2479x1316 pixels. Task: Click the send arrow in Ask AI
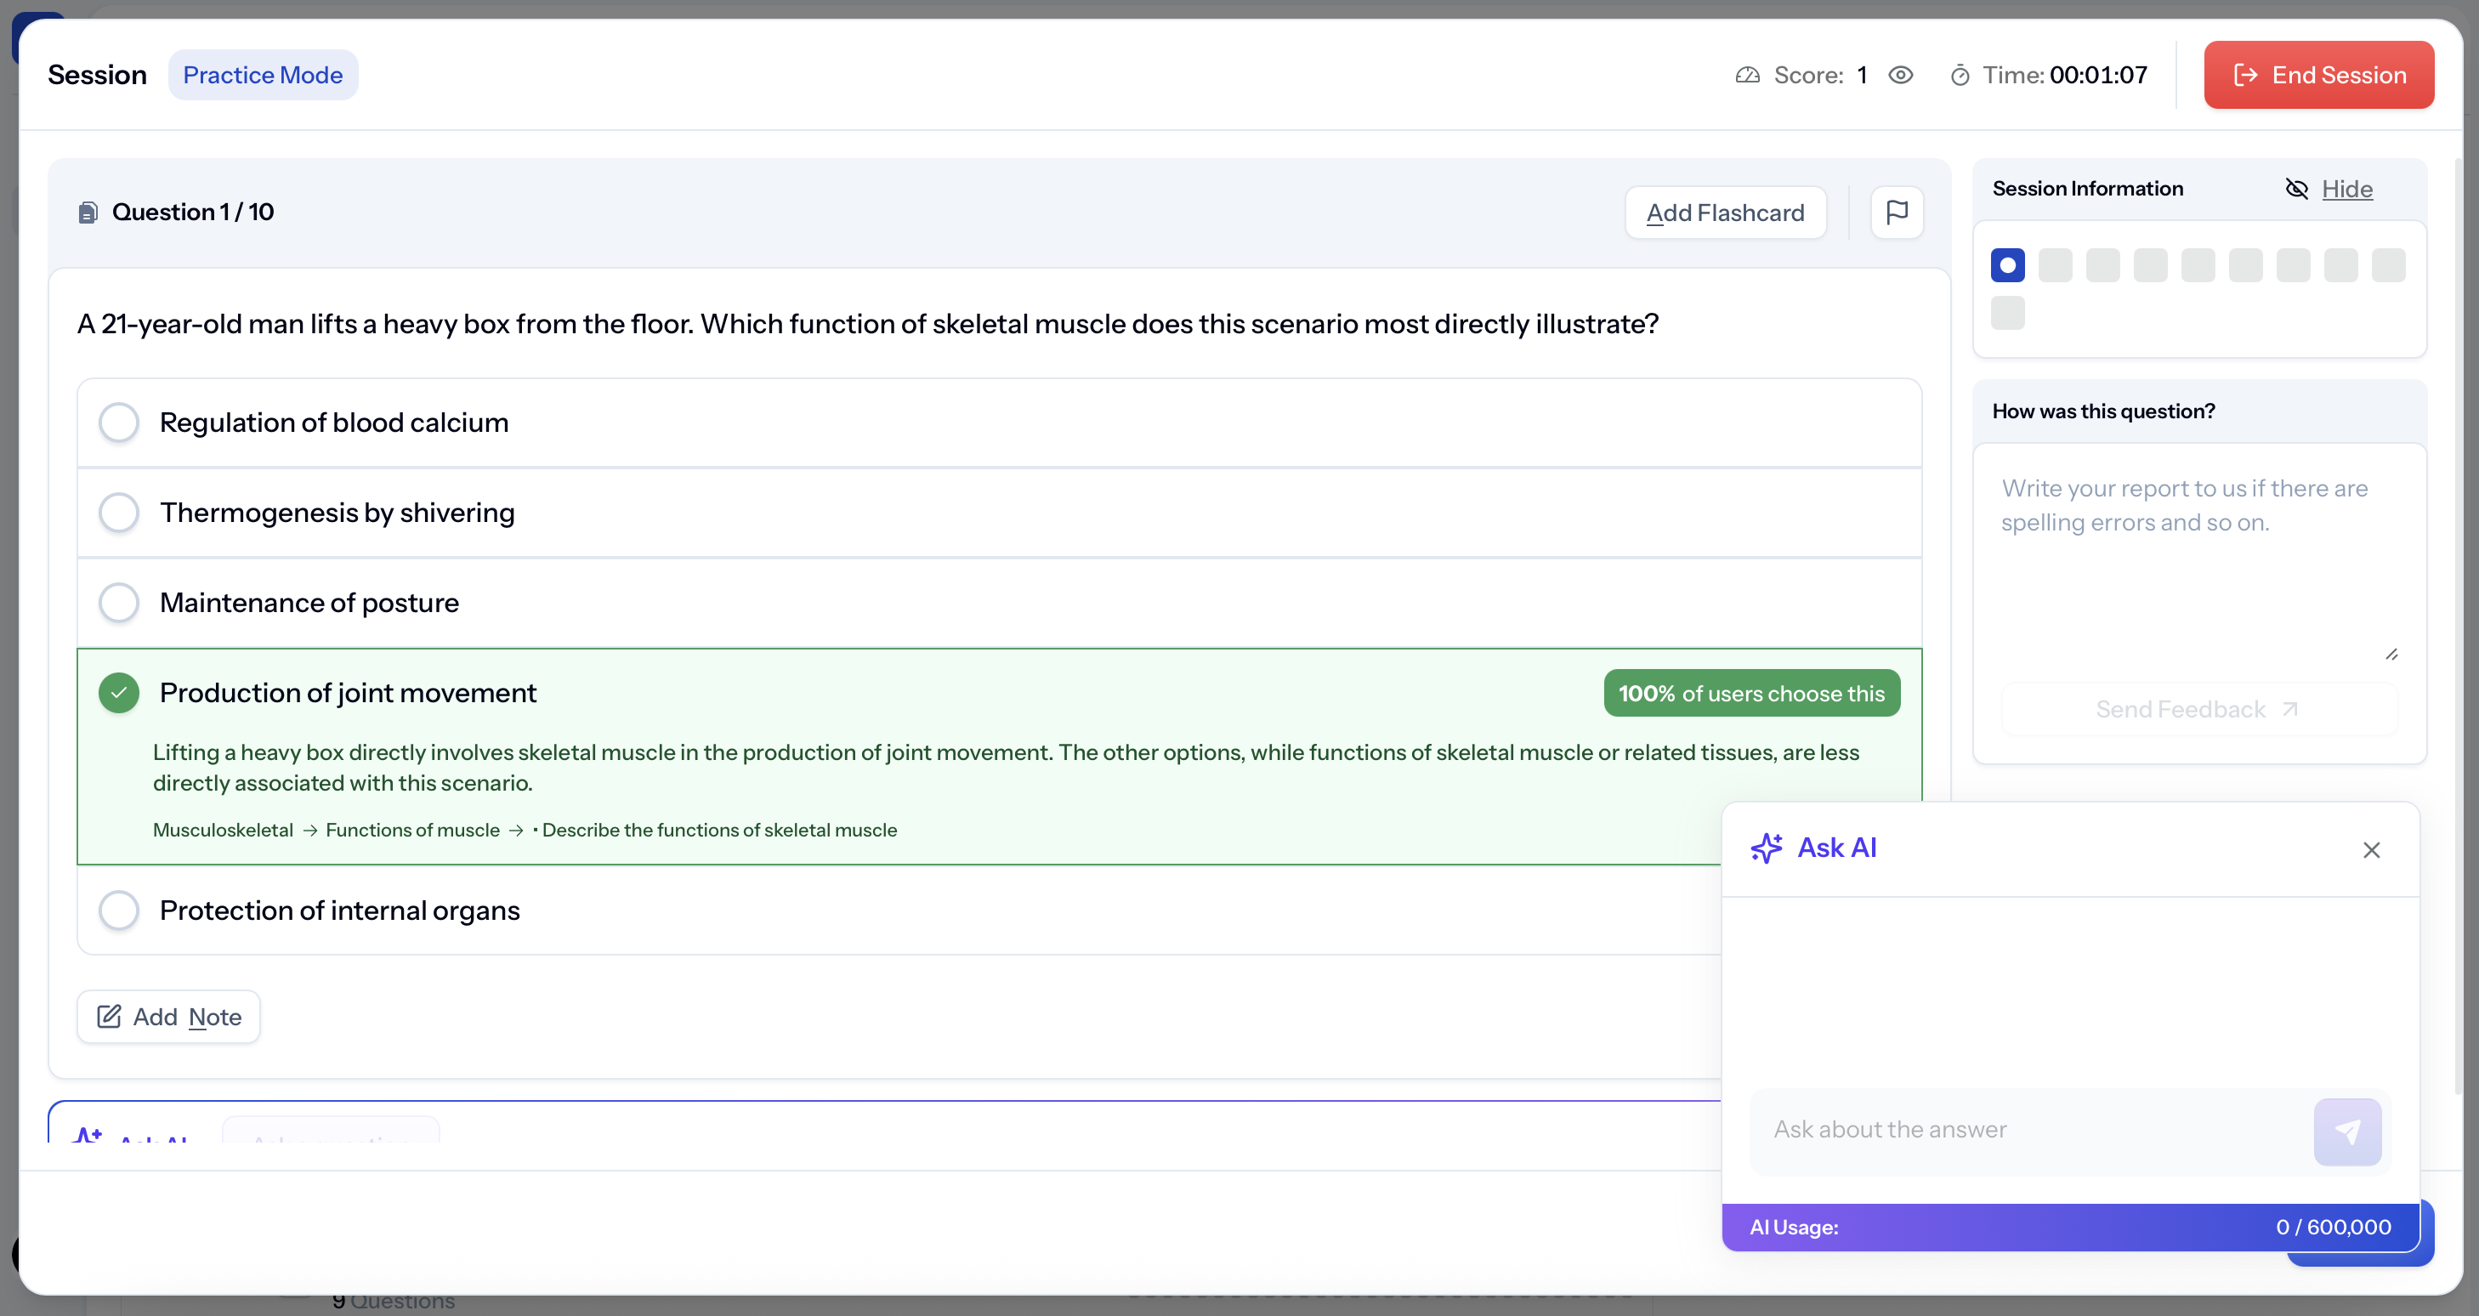click(x=2346, y=1132)
